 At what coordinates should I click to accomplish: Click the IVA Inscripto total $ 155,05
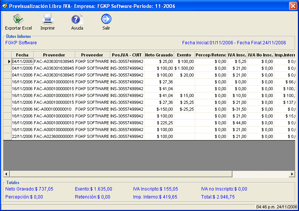[156, 189]
